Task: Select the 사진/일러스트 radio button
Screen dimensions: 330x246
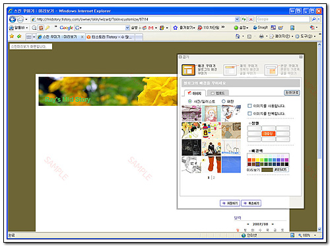Action: click(x=190, y=101)
